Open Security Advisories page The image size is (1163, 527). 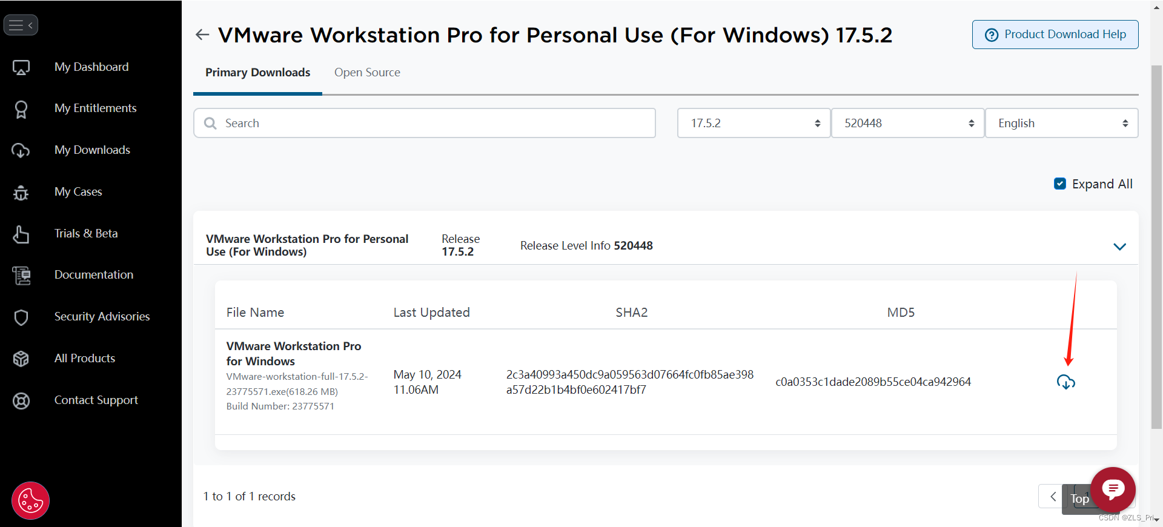tap(102, 316)
